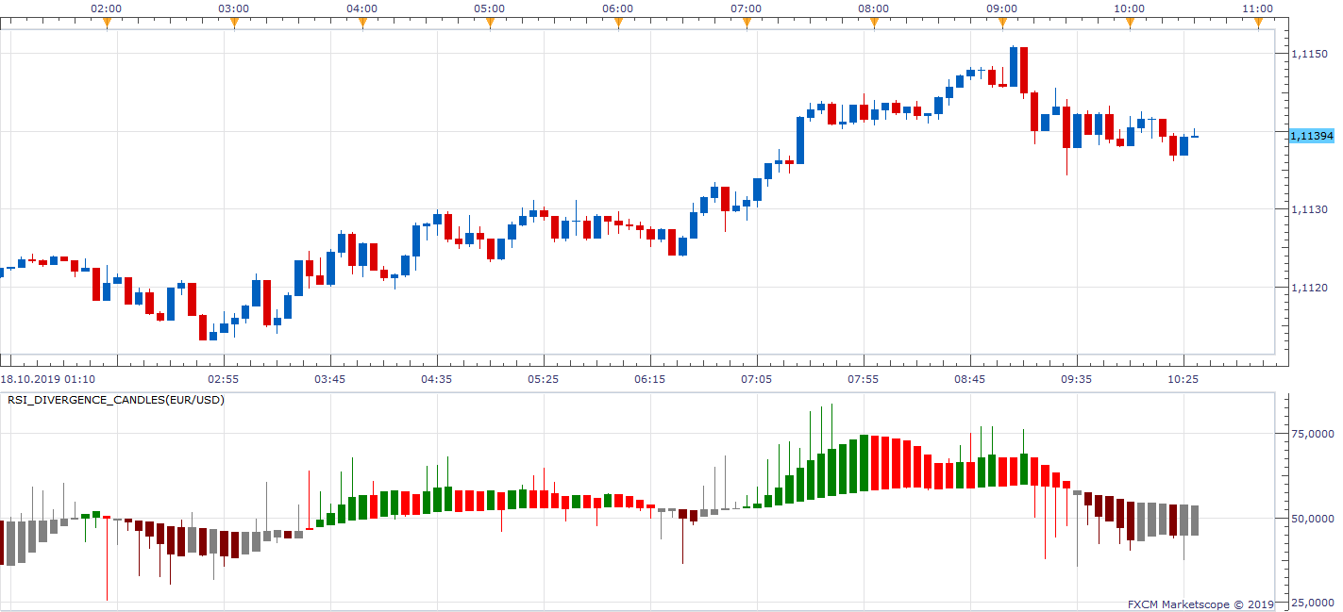Click the RSI_DIVERGENCE_CANDLES(EUR/USD) indicator label

click(116, 400)
